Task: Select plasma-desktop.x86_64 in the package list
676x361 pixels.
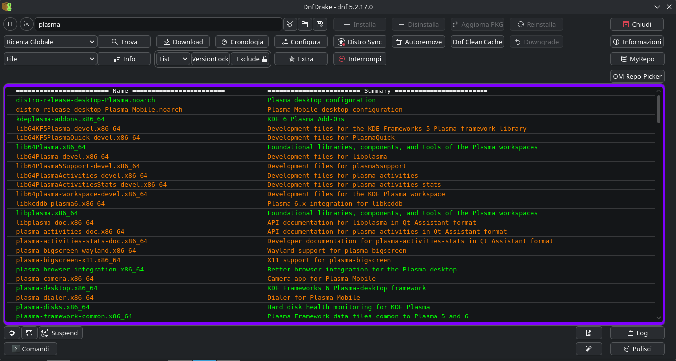Action: pyautogui.click(x=56, y=288)
